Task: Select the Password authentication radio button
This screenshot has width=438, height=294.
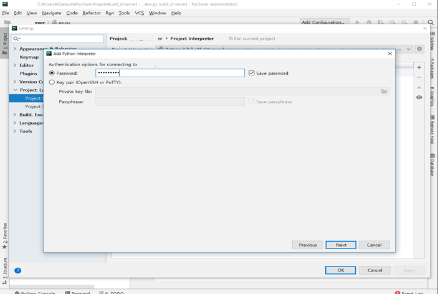Action: [52, 73]
